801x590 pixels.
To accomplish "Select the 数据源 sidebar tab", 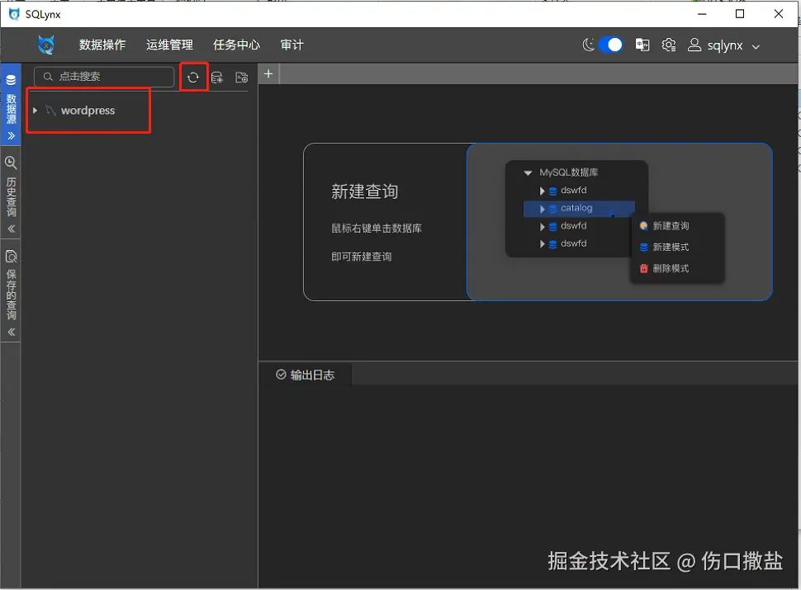I will pos(11,104).
